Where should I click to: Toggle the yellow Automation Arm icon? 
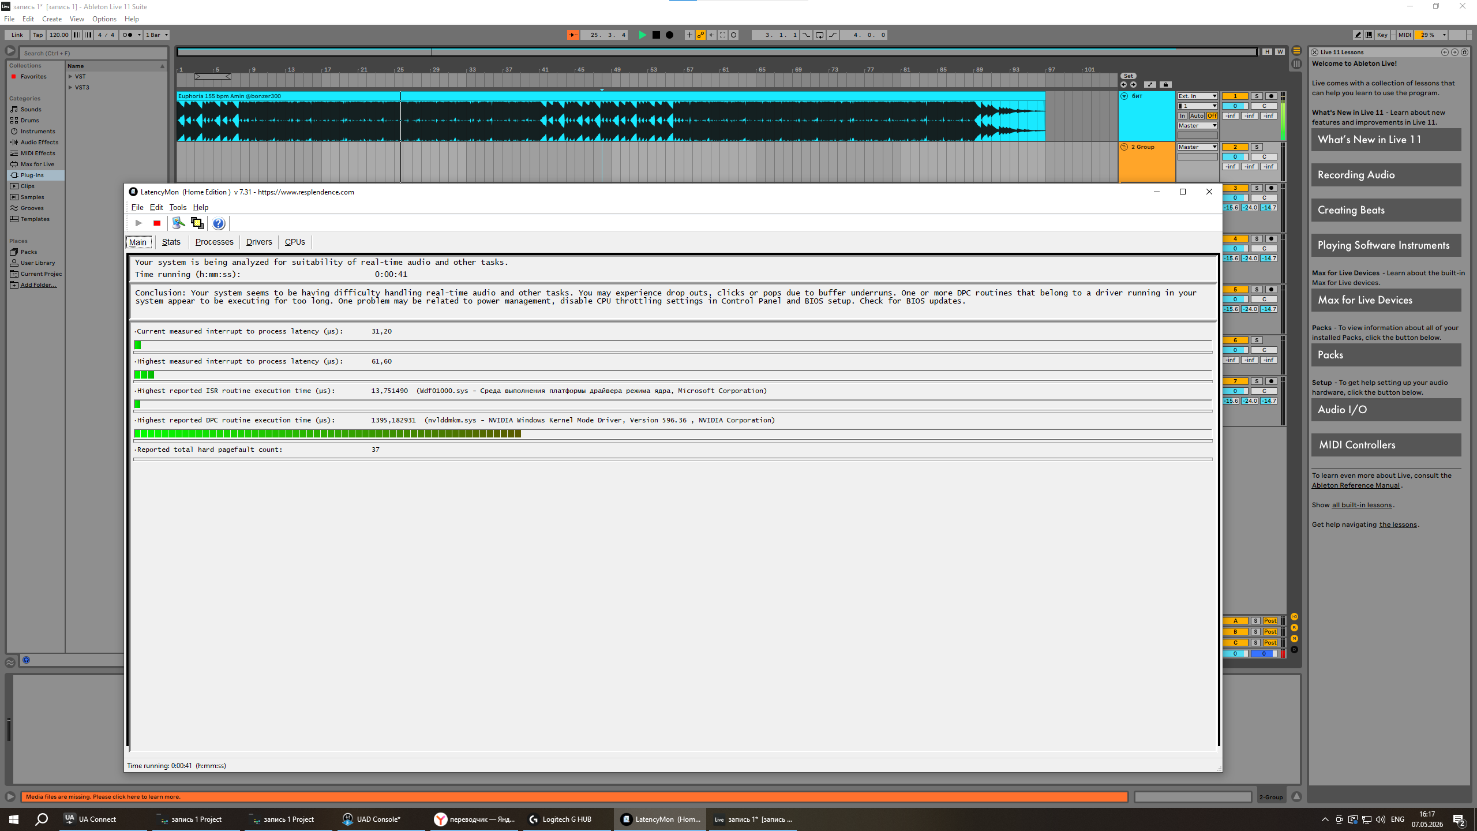(x=700, y=35)
